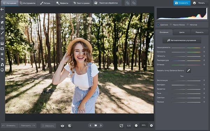The image size is (210, 131).
Task: Select the clone Stamp tool
Action: (2, 28)
